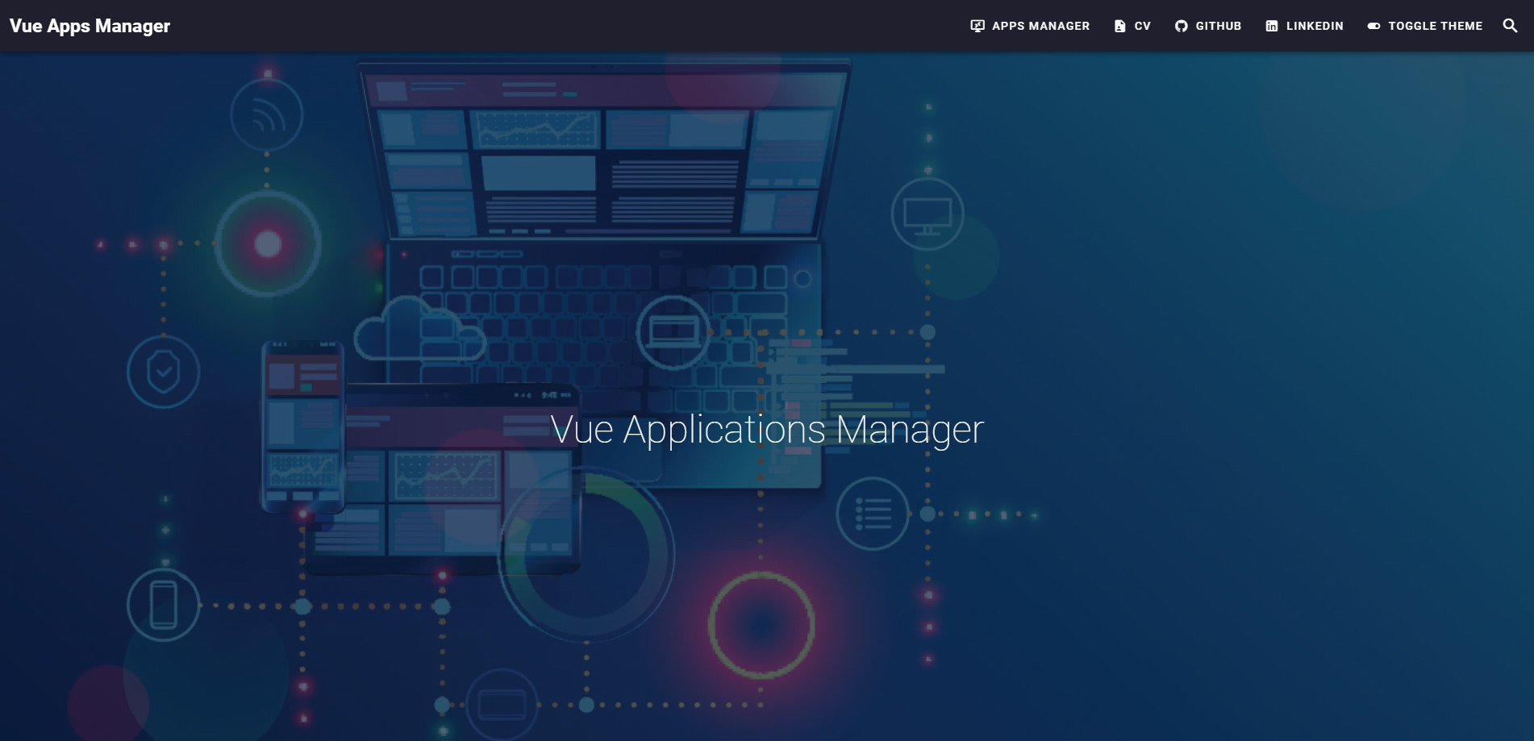This screenshot has width=1534, height=741.
Task: Click the bottom-left smartphone circle in illustration
Action: (x=164, y=605)
